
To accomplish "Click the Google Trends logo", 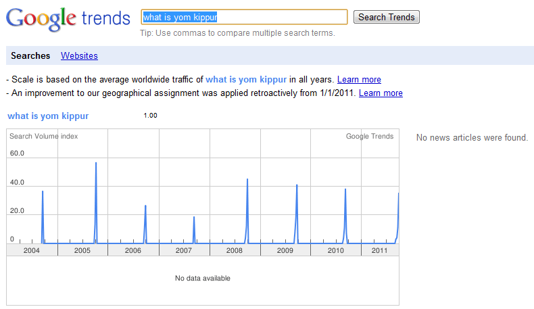I will point(68,19).
